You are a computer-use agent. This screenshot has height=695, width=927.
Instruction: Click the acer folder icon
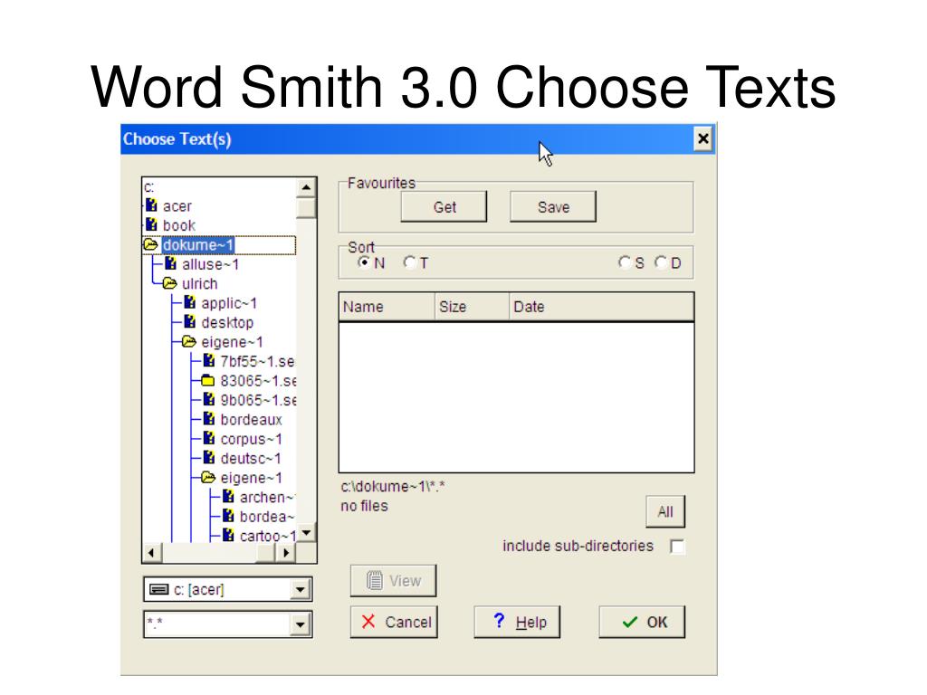point(151,205)
